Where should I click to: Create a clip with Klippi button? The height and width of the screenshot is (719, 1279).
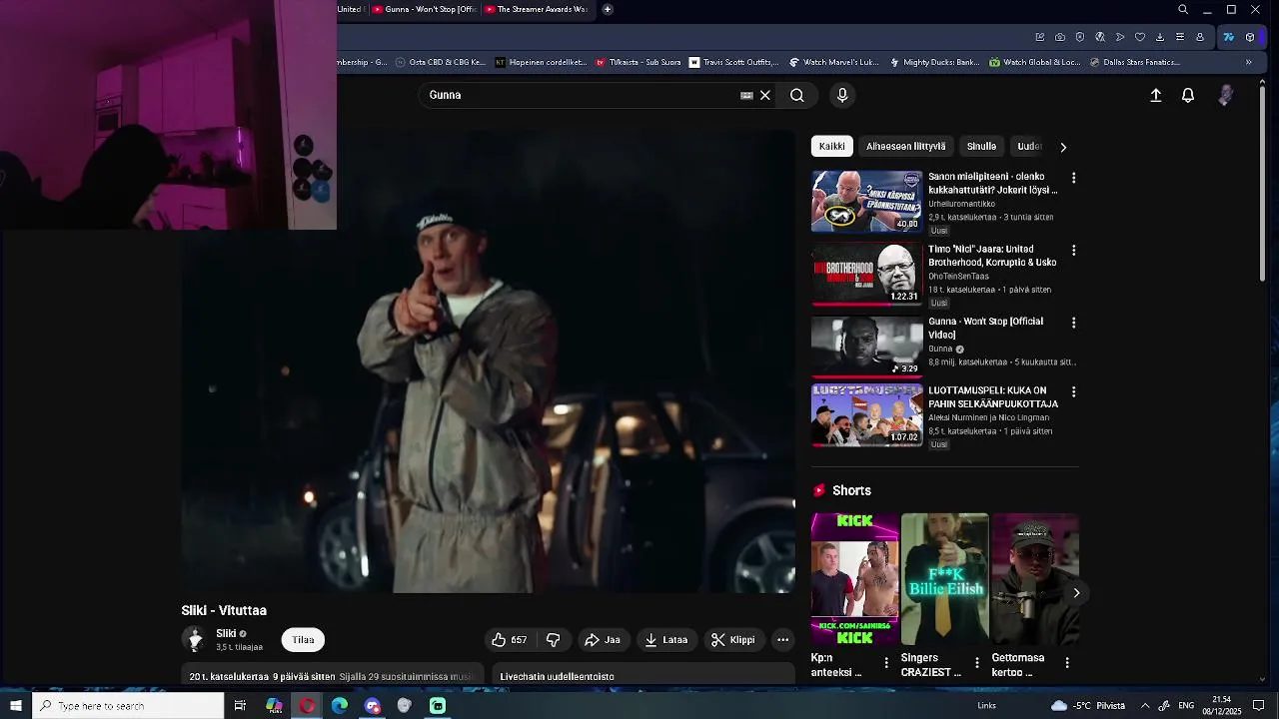(733, 640)
